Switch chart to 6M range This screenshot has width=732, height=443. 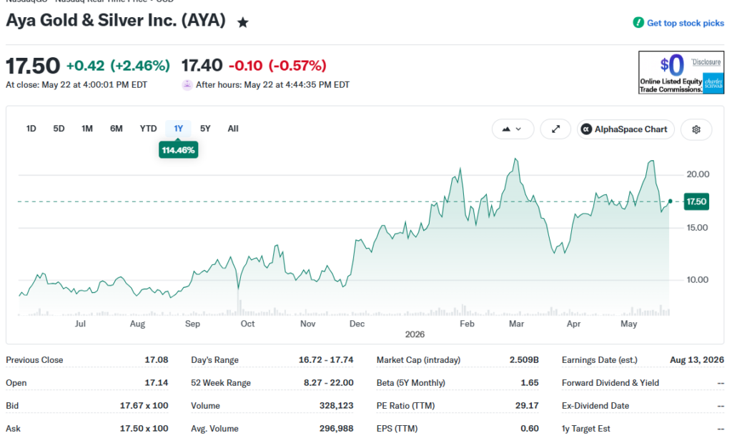(117, 129)
